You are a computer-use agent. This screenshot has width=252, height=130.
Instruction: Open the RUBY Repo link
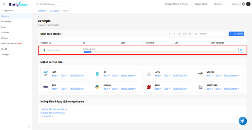pos(158,88)
